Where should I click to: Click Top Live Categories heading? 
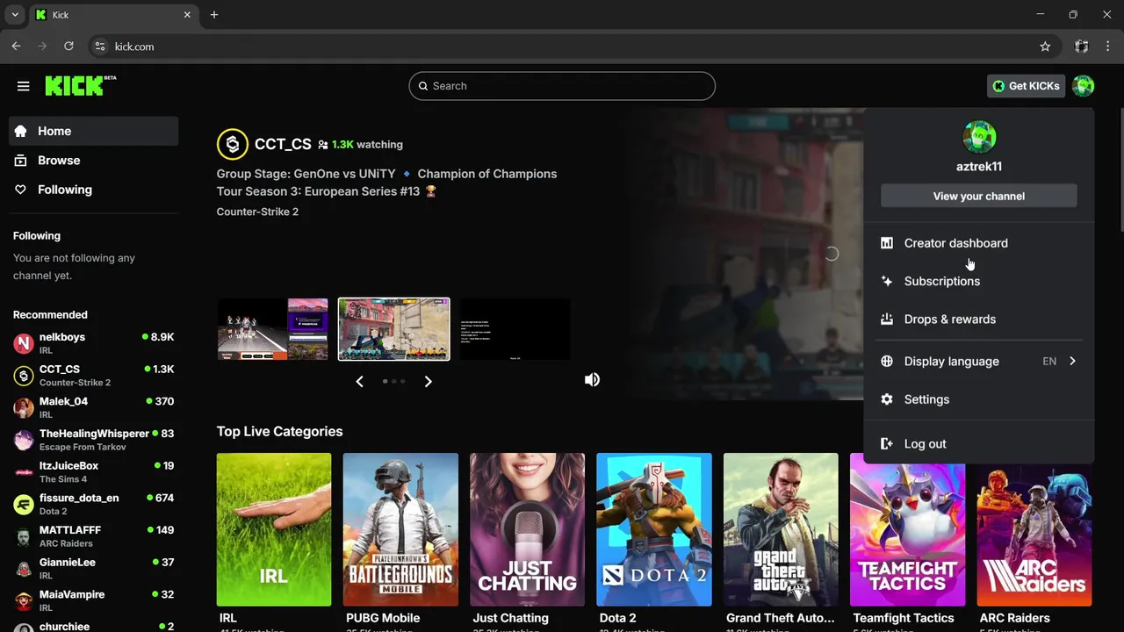[279, 431]
